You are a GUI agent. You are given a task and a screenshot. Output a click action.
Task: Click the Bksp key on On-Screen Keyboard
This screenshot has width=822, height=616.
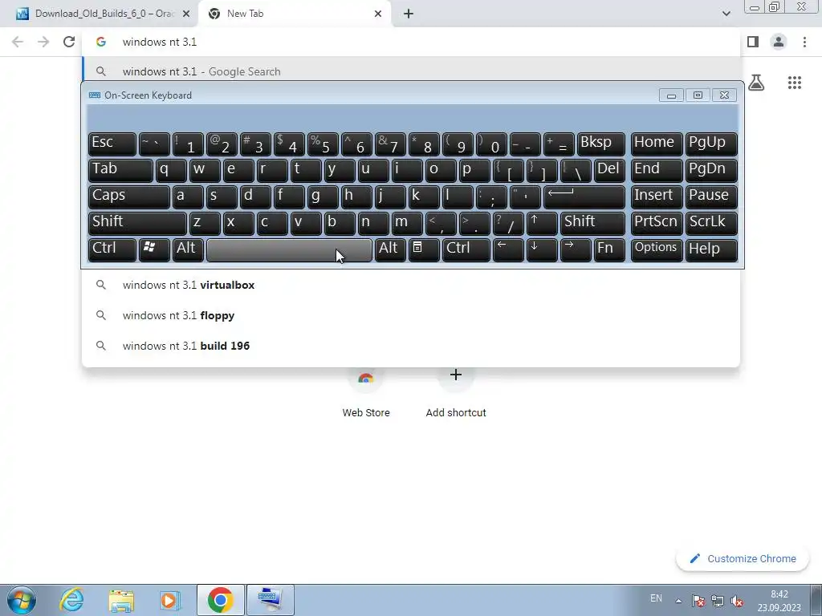pos(600,144)
